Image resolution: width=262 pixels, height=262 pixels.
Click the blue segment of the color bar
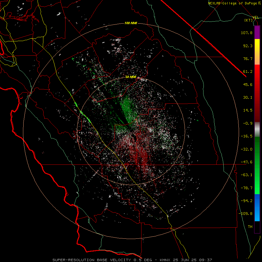pos(257,208)
